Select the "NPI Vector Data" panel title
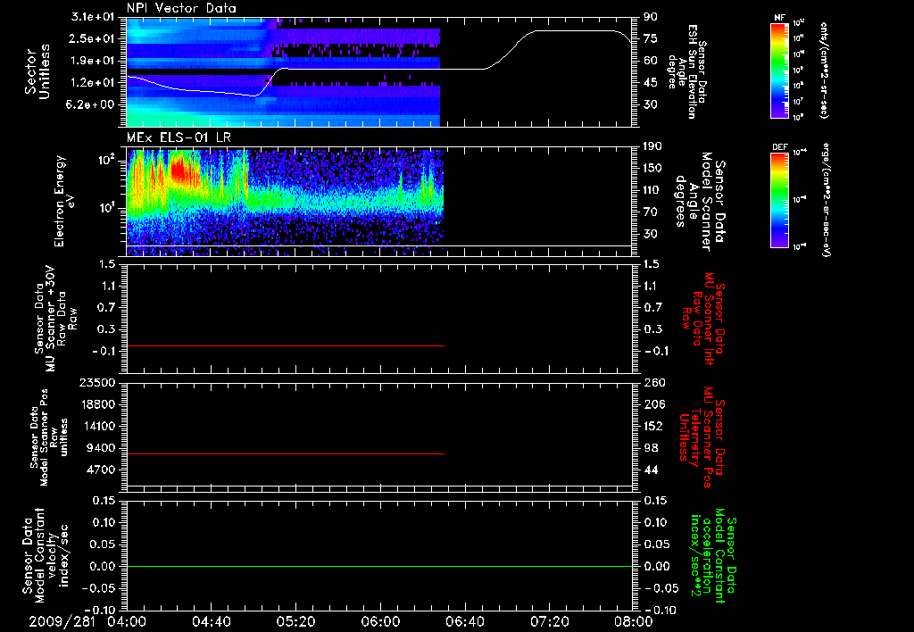 [x=182, y=8]
